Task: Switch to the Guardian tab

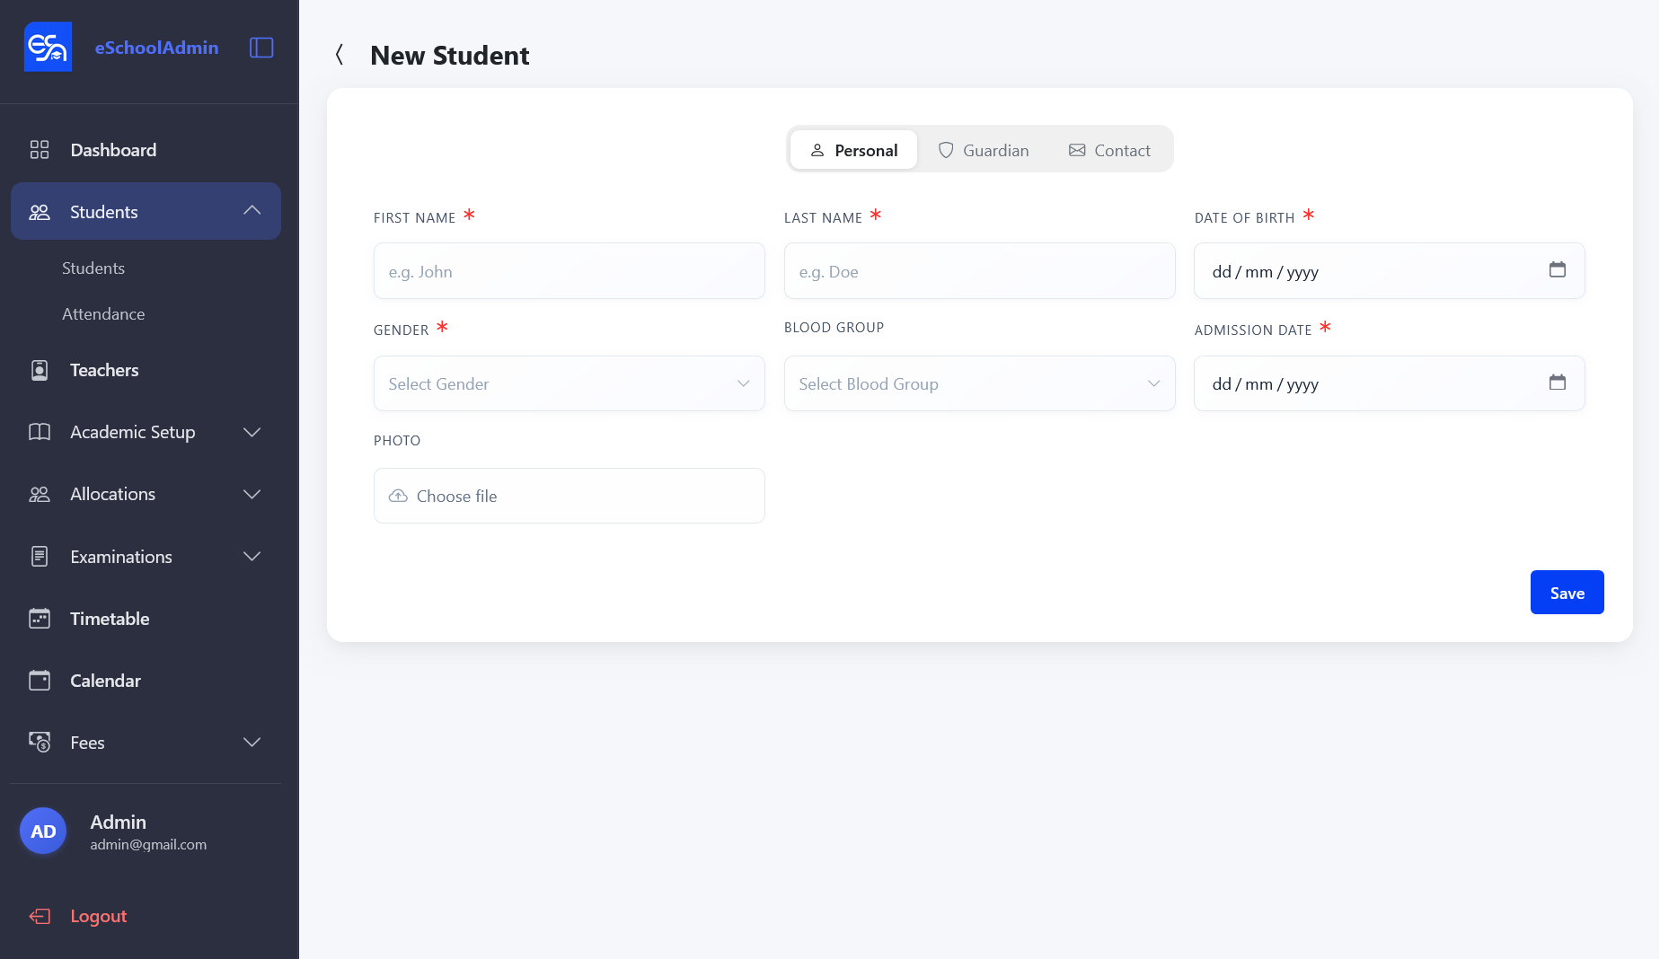Action: tap(984, 150)
